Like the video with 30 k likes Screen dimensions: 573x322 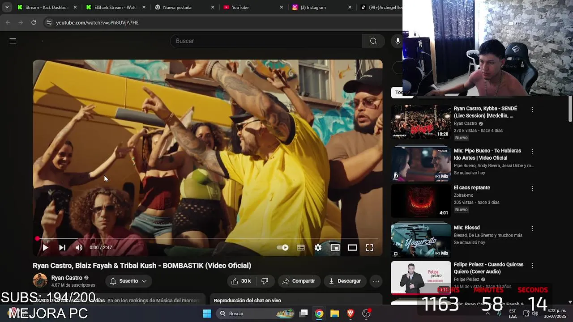coord(241,281)
